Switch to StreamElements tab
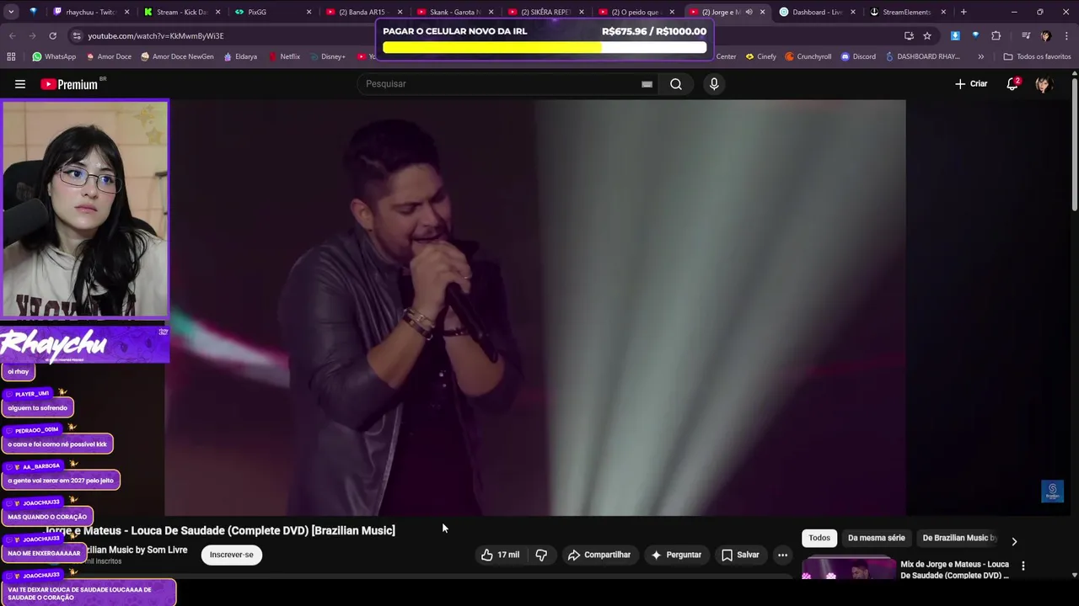 point(908,12)
